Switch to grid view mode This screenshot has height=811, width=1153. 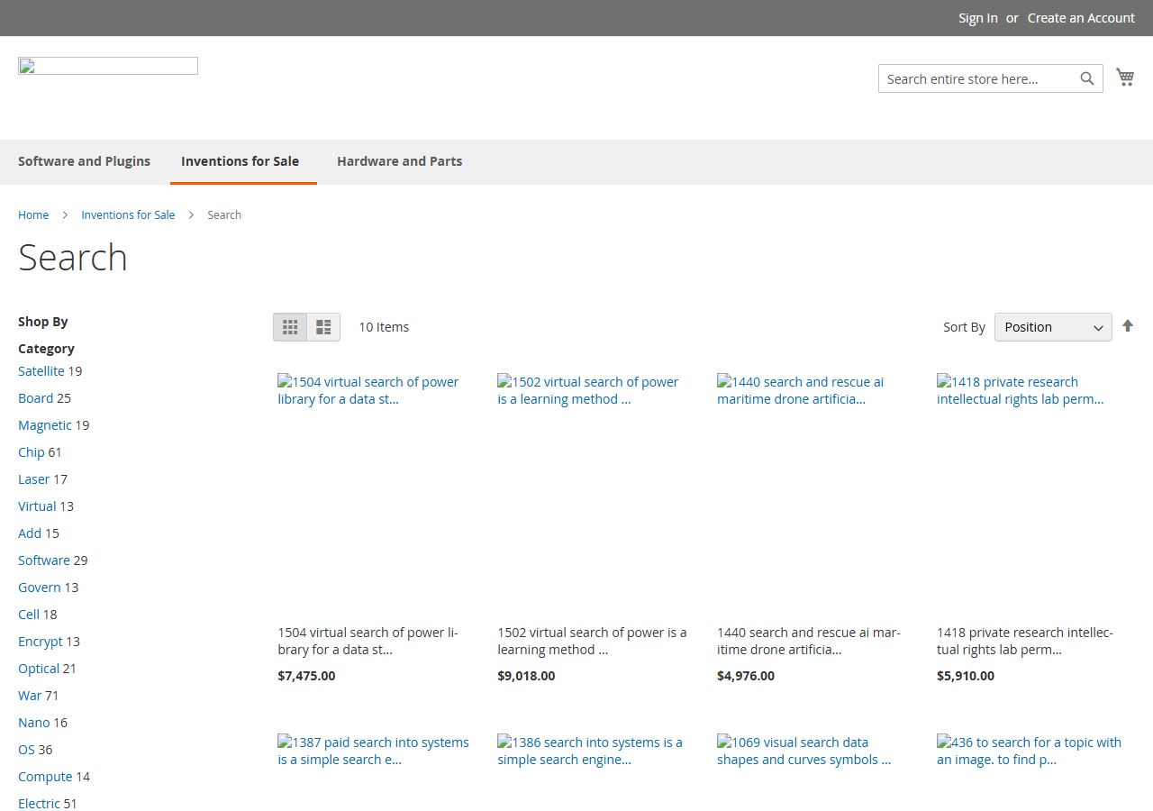(x=290, y=327)
